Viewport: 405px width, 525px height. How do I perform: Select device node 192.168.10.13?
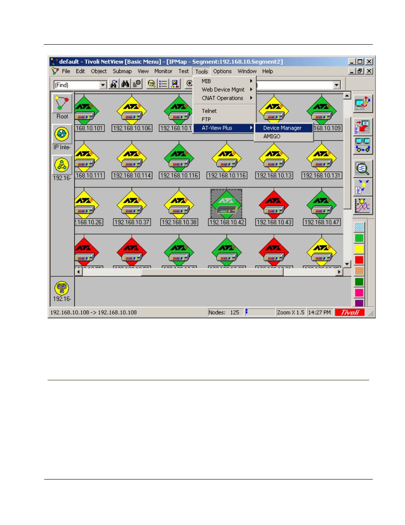[x=274, y=162]
